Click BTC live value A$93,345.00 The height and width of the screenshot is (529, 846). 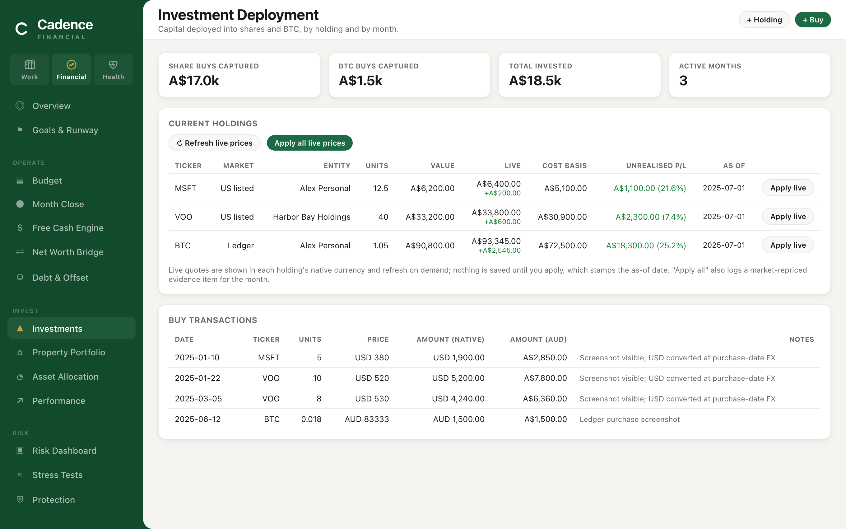(x=496, y=241)
